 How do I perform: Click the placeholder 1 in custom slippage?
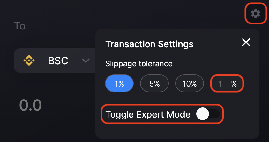pos(220,84)
